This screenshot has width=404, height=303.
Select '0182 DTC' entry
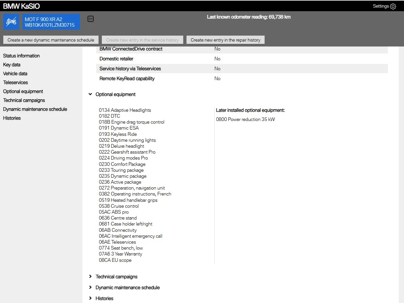click(x=109, y=116)
